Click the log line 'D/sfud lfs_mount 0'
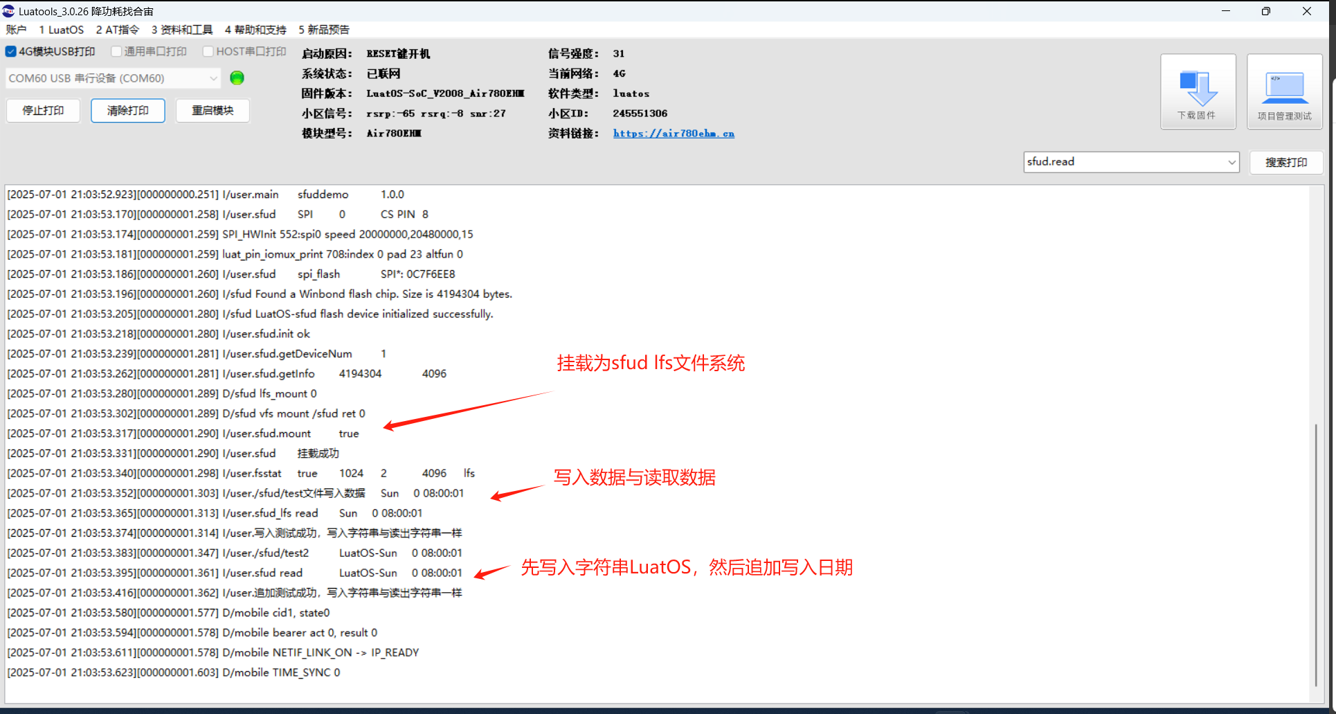The width and height of the screenshot is (1336, 714). (x=162, y=394)
